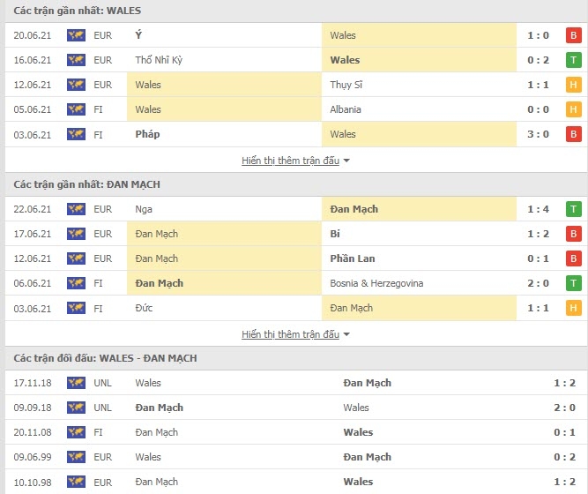Select the 09.09.18 Đan Mạch vs Wales row
The image size is (588, 494).
[x=296, y=408]
